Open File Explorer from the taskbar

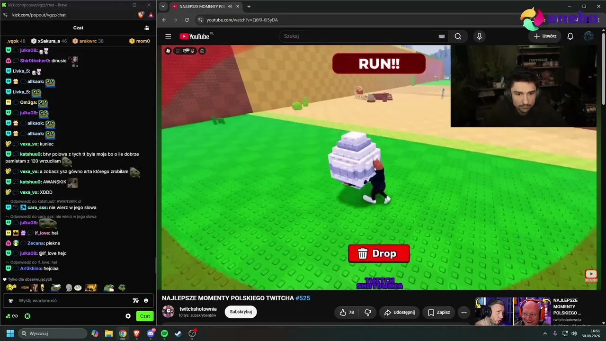[109, 333]
